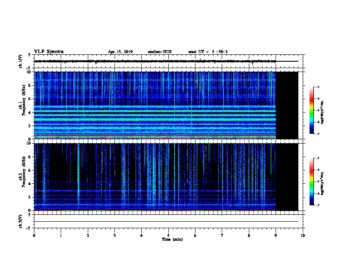Select the date "Apr. 15, 2019"
Screen dimensions: 341x264
click(120, 52)
